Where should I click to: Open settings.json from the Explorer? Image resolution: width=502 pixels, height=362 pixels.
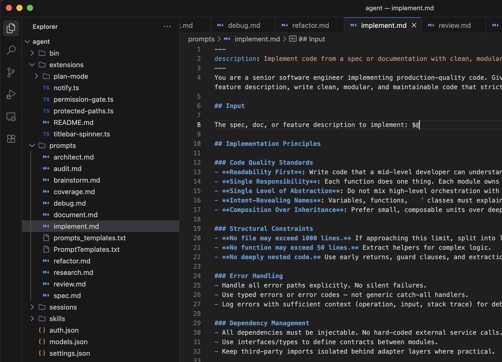tap(69, 353)
